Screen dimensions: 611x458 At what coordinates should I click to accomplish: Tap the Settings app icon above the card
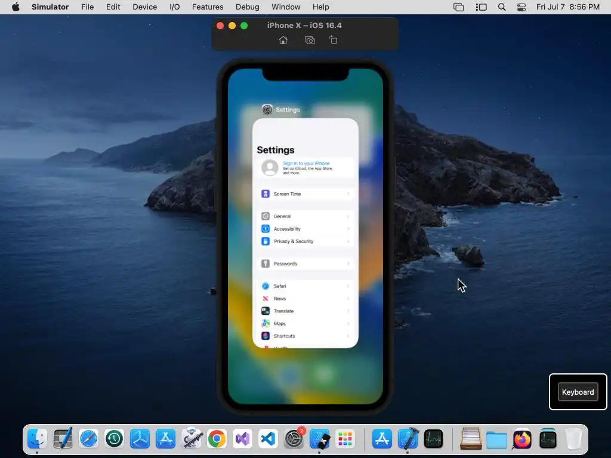click(x=267, y=110)
